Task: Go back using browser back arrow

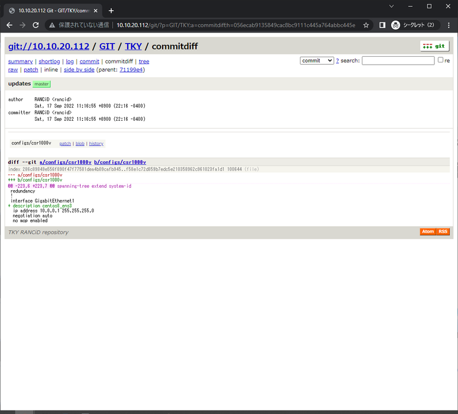Action: [9, 25]
